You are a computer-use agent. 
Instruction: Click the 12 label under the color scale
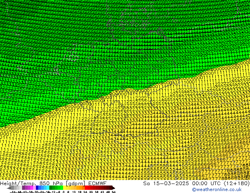pos(74,192)
